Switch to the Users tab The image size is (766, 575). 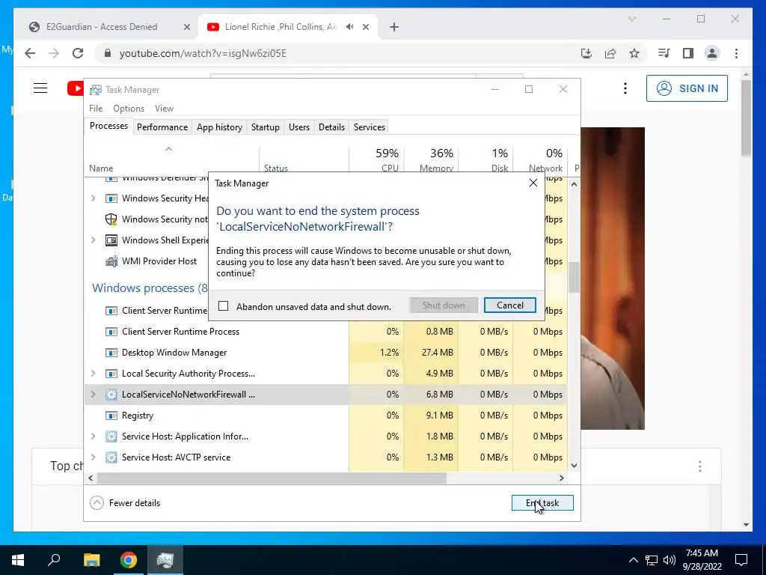click(x=299, y=127)
